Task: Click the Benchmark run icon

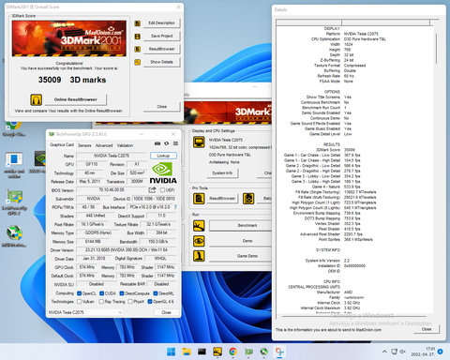Action: [199, 226]
